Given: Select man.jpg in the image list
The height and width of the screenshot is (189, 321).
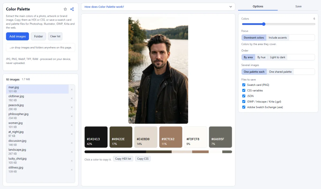Looking at the screenshot, I should tap(37, 89).
